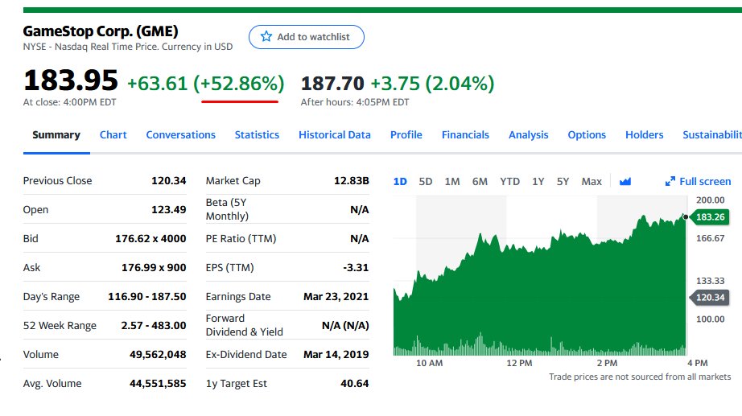
Task: Click the +63.61 (+52.86%) change value
Action: (206, 84)
